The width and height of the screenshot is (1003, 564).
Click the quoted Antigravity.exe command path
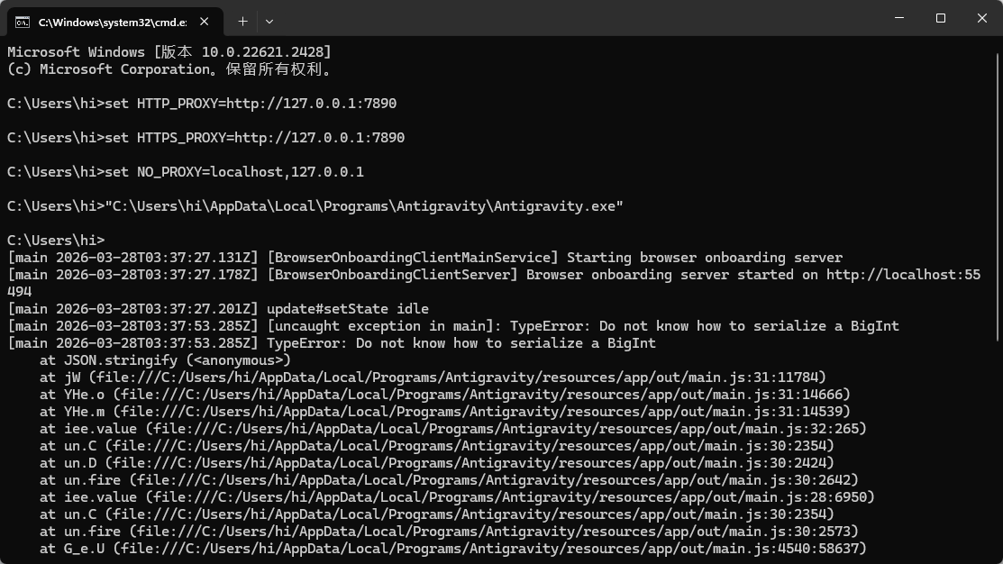364,206
